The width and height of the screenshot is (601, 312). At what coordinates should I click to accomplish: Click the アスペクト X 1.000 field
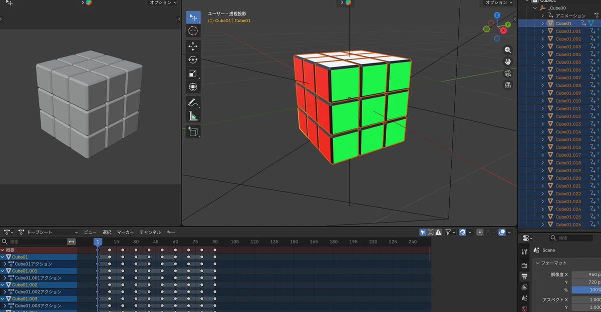pyautogui.click(x=586, y=299)
